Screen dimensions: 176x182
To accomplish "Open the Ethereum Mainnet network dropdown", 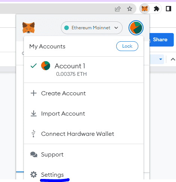I will (92, 28).
